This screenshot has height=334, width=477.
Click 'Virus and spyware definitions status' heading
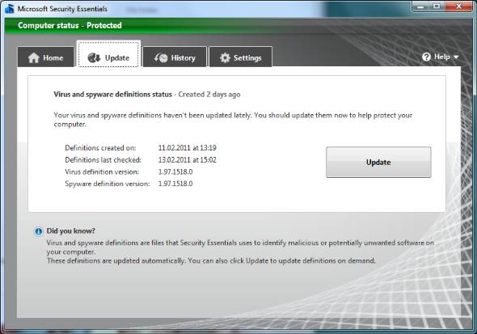click(x=113, y=95)
